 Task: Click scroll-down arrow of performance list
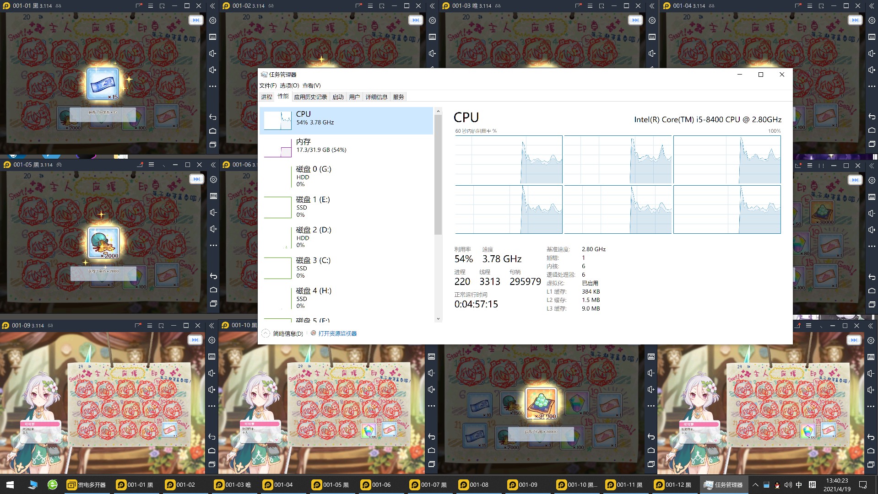pos(438,319)
